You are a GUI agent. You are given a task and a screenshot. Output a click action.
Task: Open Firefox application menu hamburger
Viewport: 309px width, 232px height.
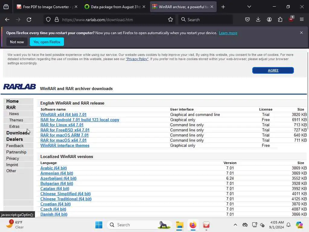point(302,20)
